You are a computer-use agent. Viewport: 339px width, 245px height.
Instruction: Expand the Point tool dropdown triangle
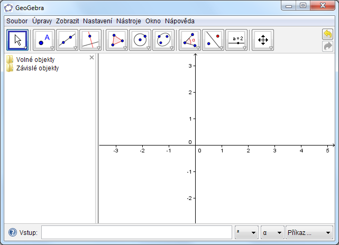52,48
